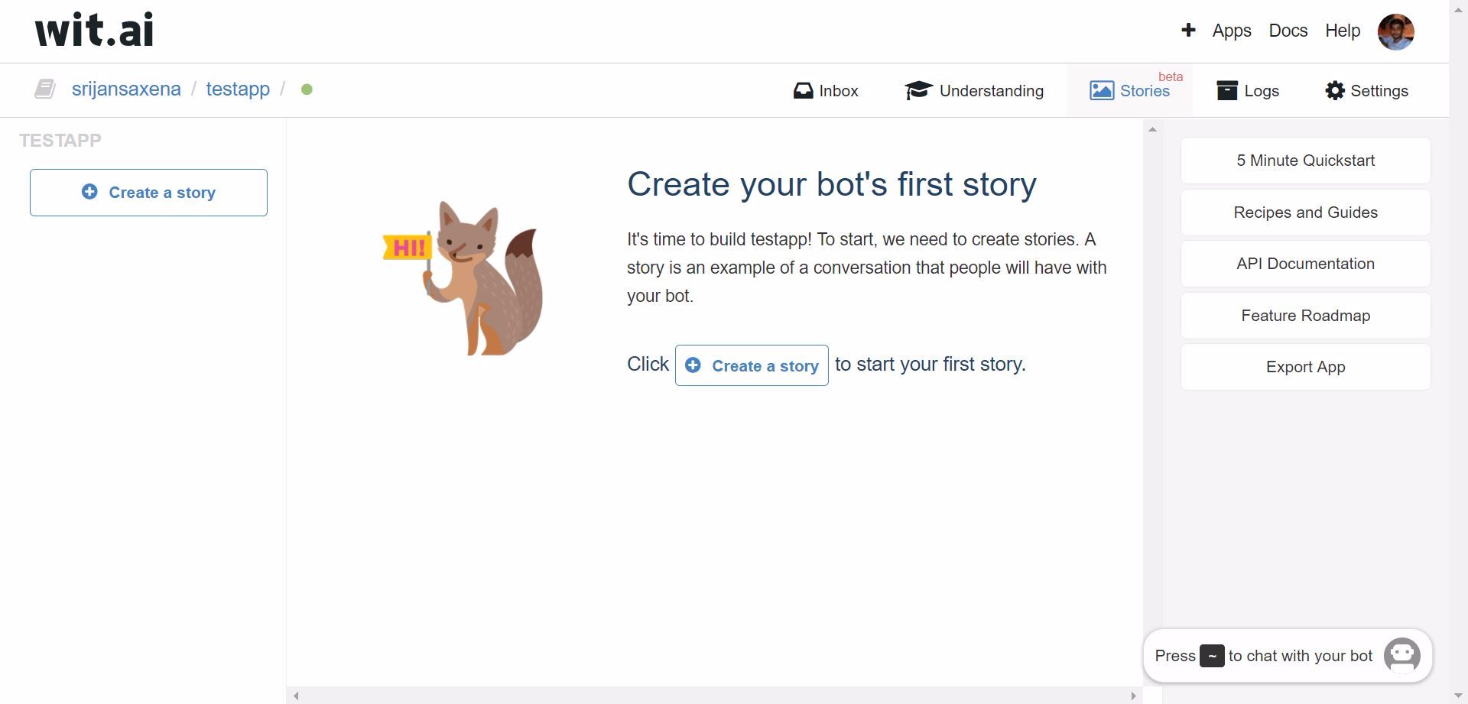Image resolution: width=1468 pixels, height=704 pixels.
Task: Click the green status dot indicator
Action: 307,89
